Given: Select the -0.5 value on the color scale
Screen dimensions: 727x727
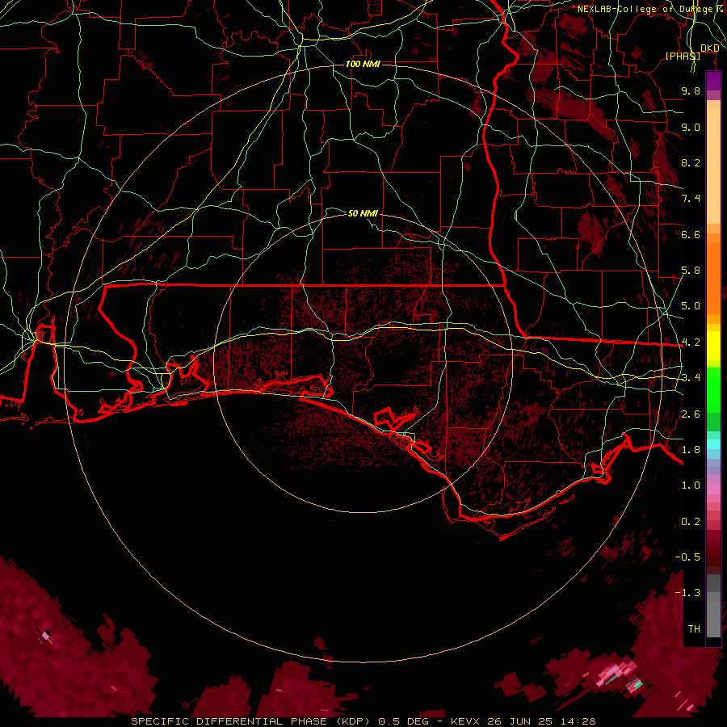Looking at the screenshot, I should [687, 557].
